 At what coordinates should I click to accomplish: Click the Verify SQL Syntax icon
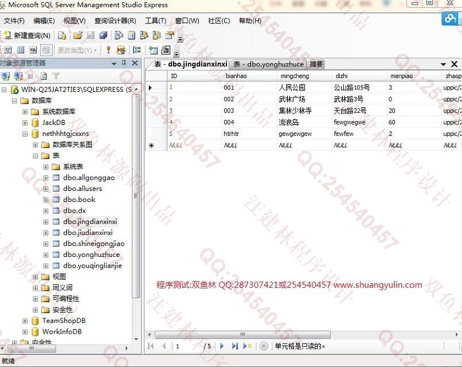121,50
